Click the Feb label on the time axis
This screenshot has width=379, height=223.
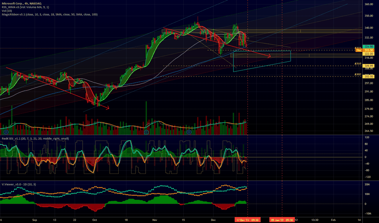coord(333,220)
